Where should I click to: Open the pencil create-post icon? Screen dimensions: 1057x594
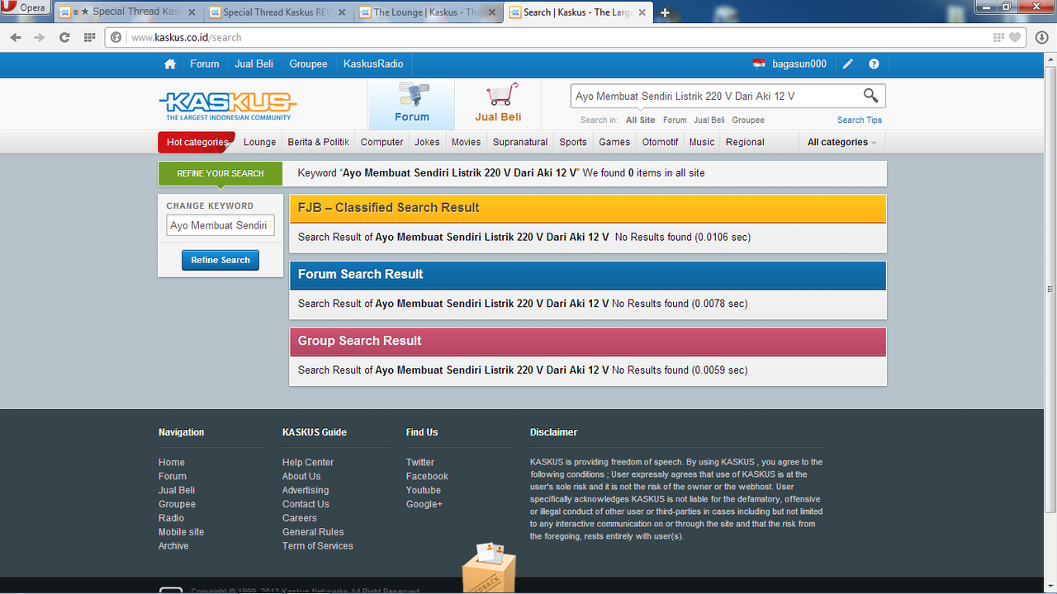(x=848, y=64)
